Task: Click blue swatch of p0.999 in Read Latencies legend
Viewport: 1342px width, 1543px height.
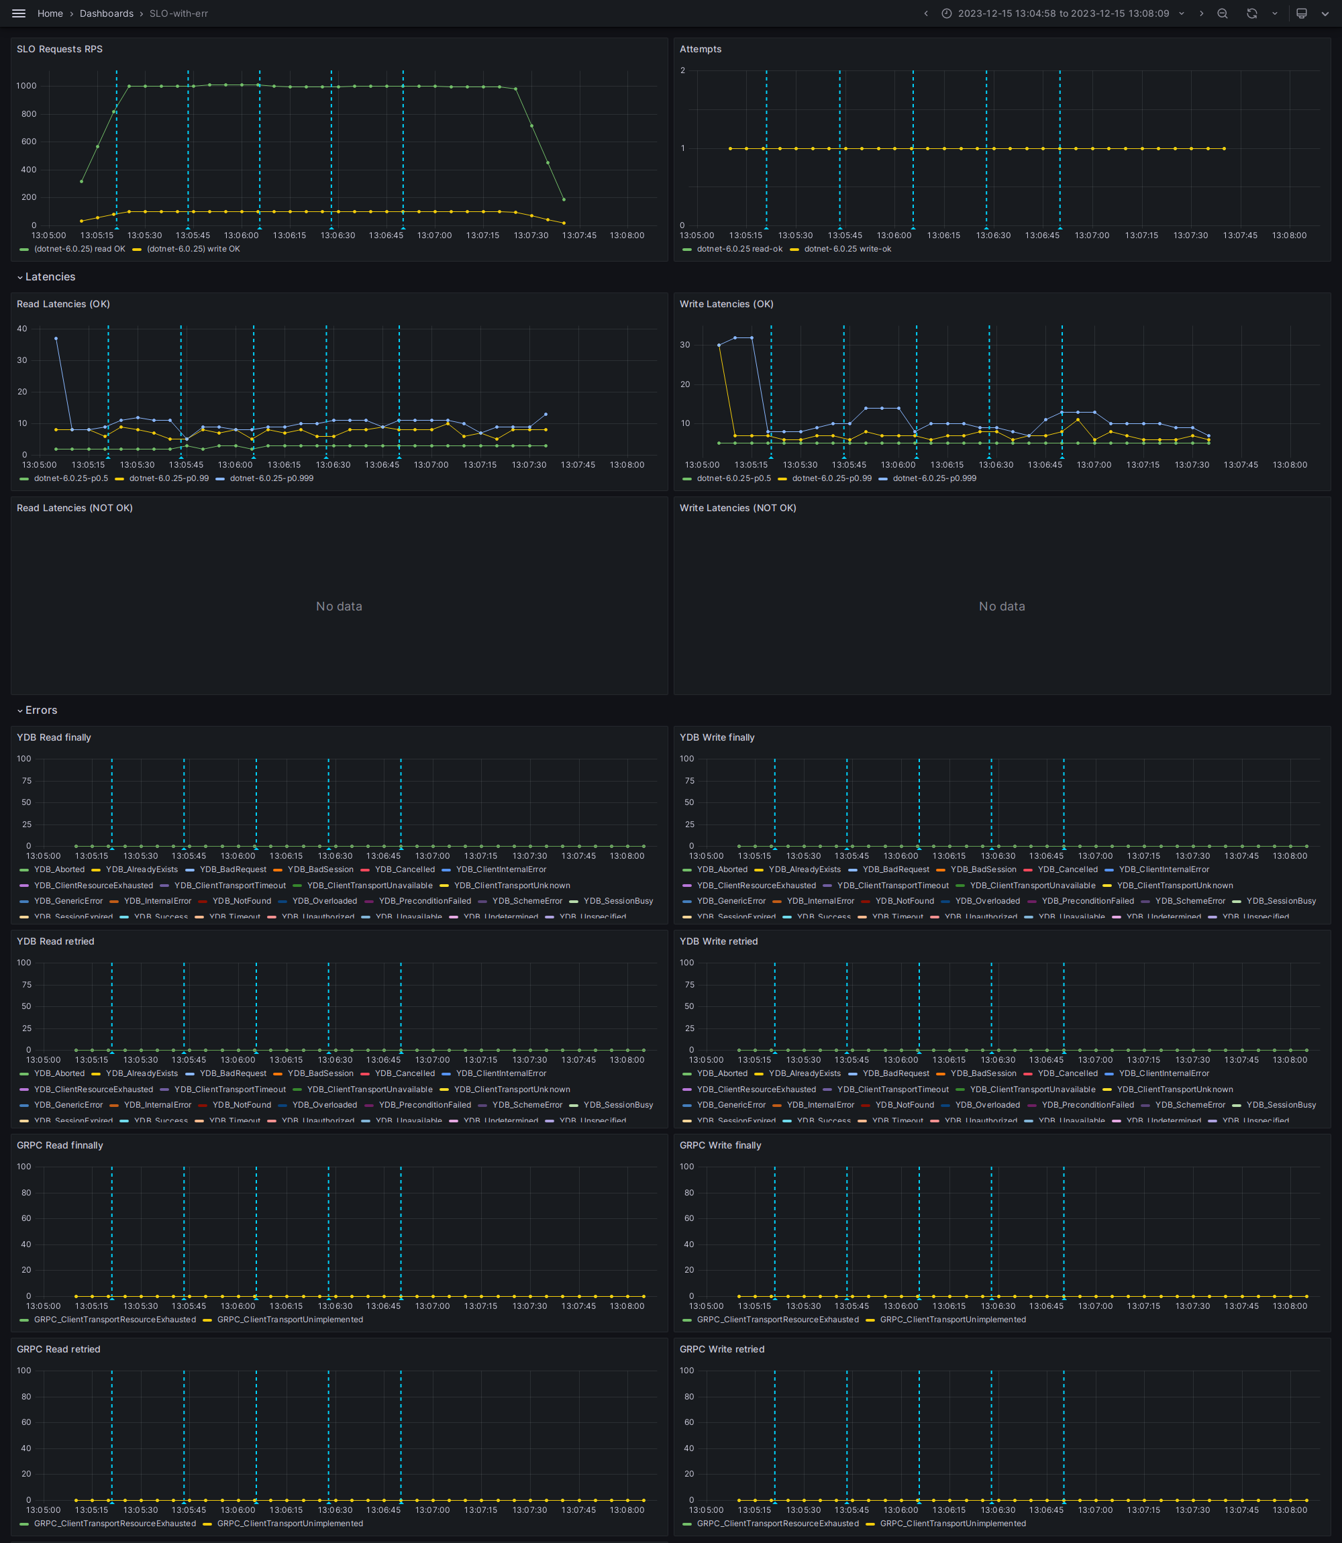Action: click(x=220, y=479)
